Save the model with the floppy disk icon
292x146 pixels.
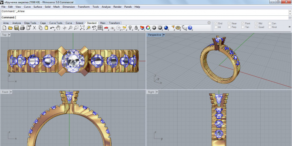tap(16, 28)
